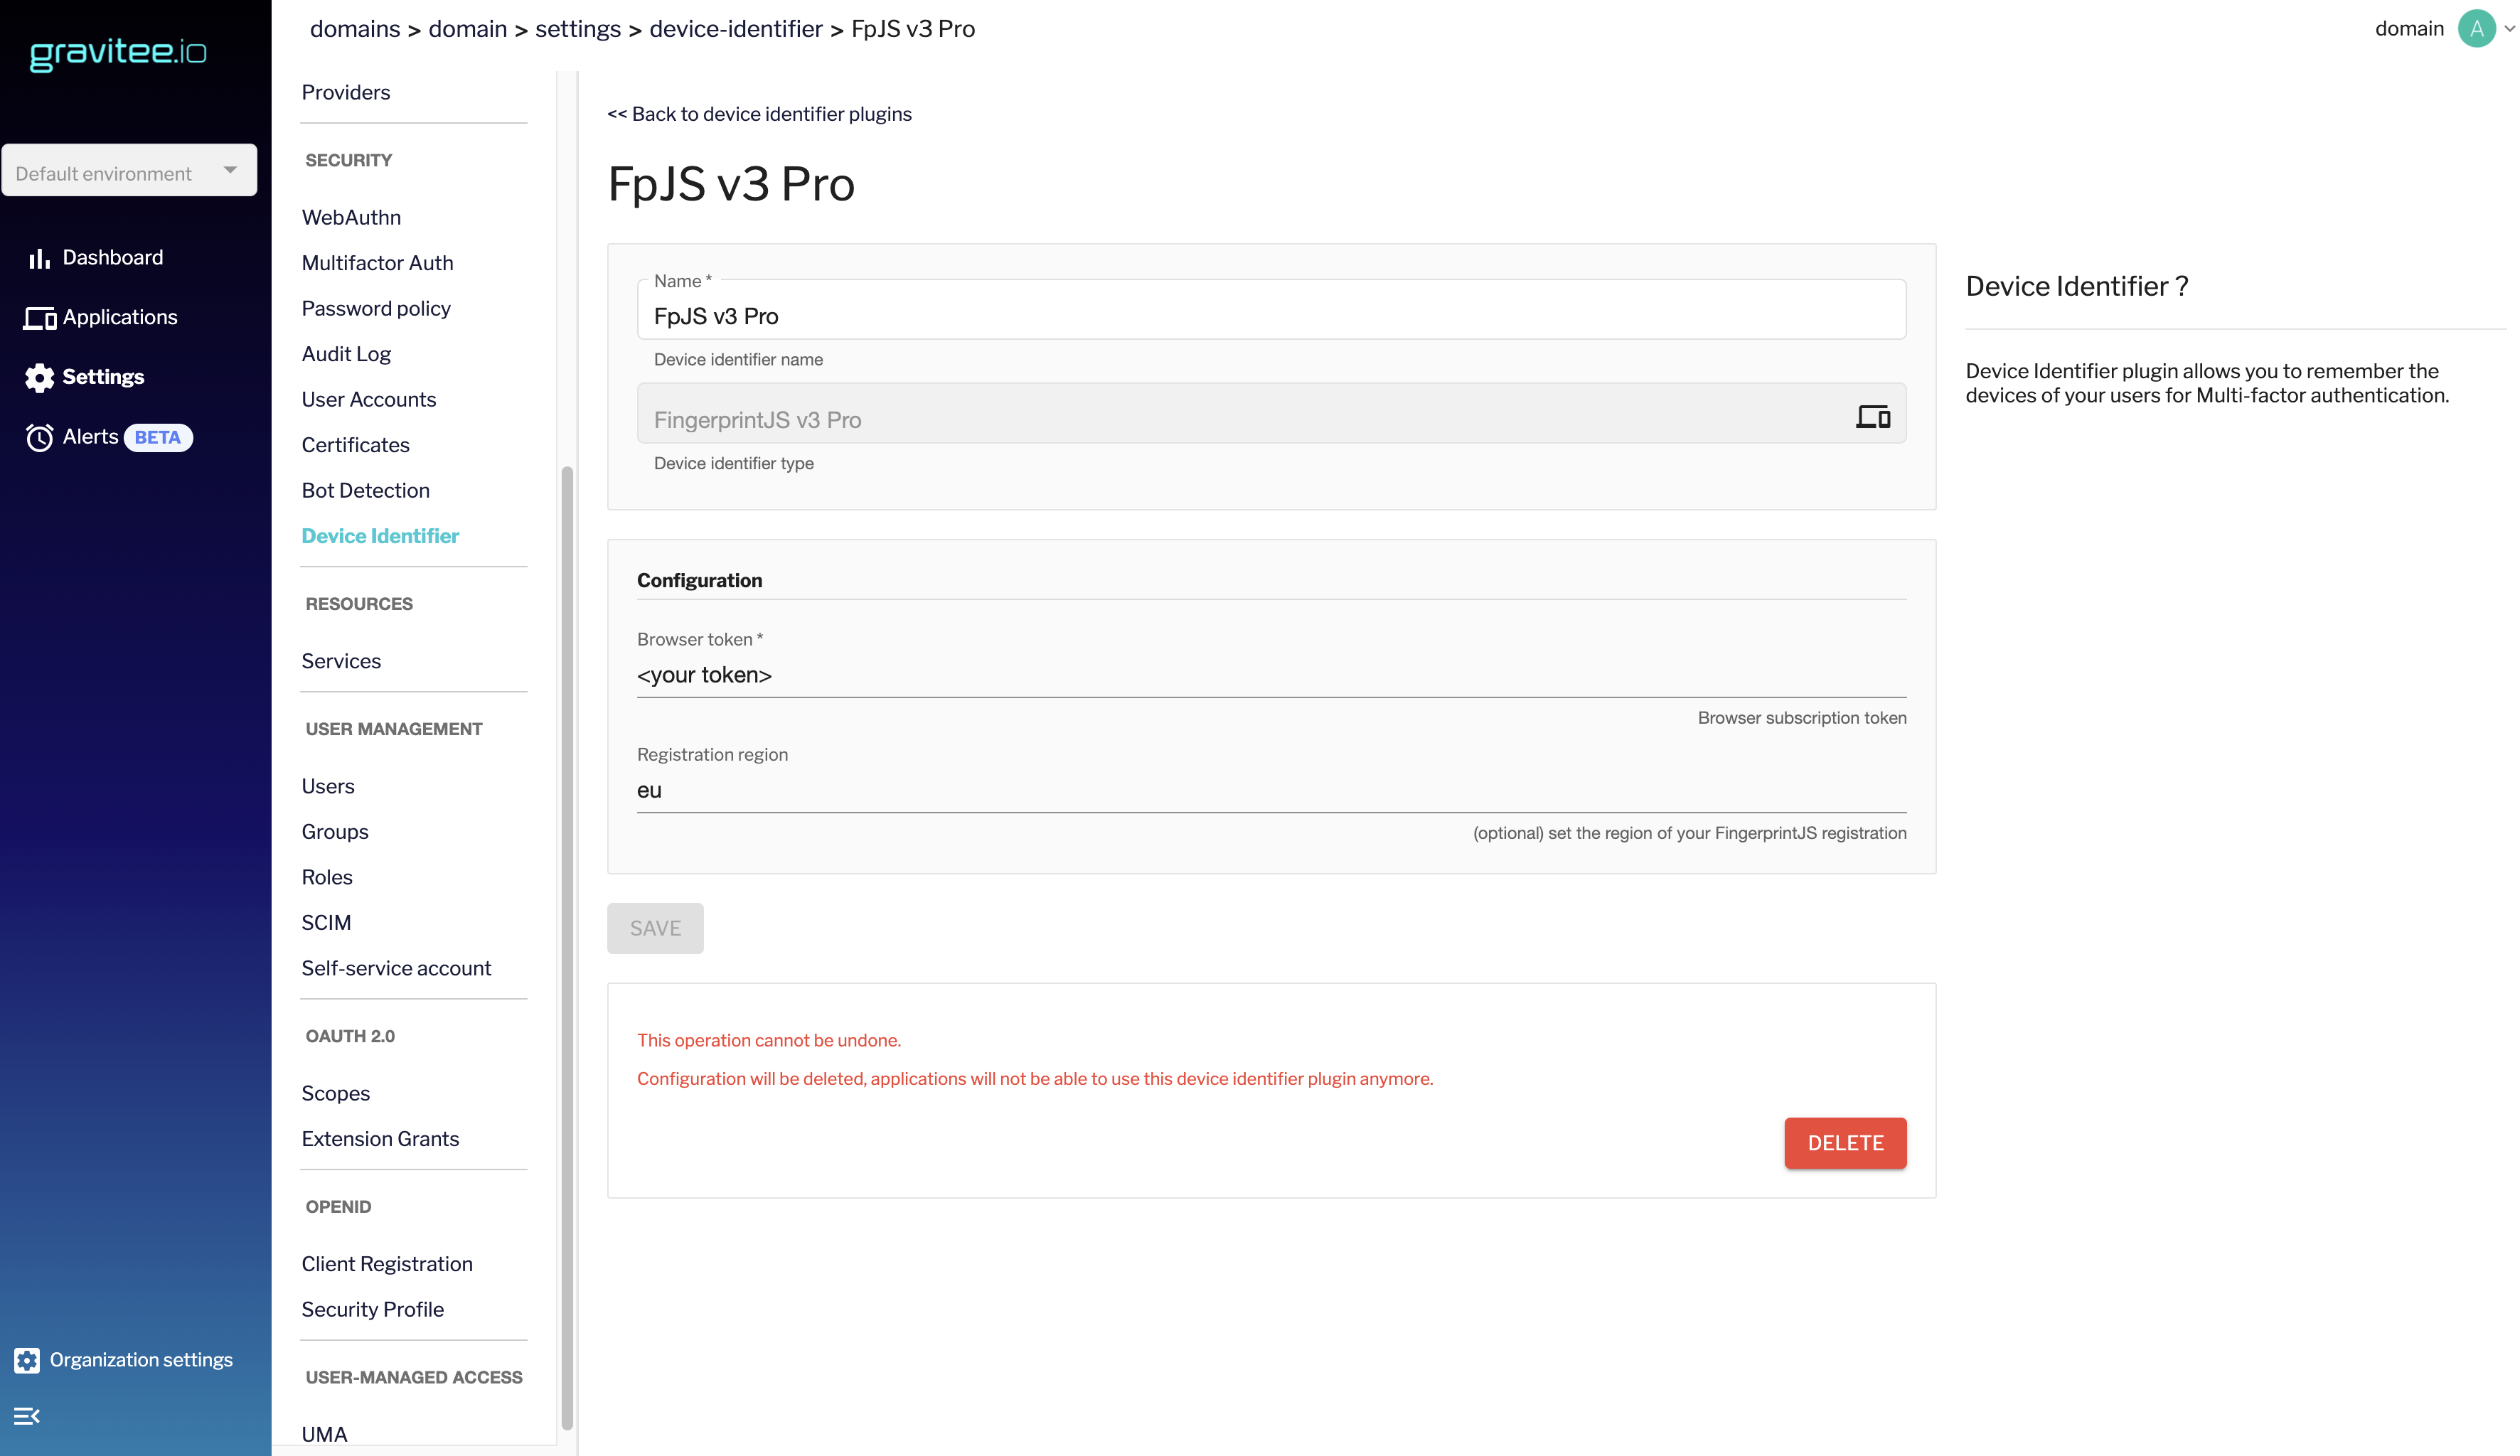Expand the user account menu chevron
Screen dimensions: 2520x1456
pyautogui.click(x=2509, y=29)
